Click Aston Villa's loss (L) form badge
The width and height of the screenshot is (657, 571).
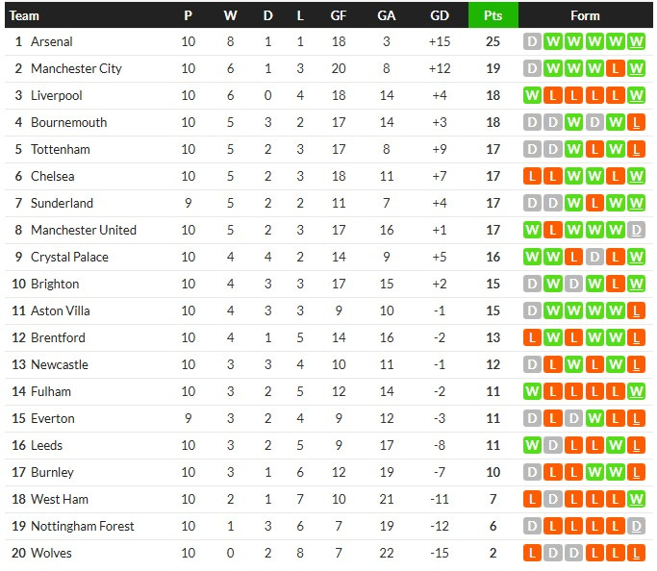click(637, 311)
